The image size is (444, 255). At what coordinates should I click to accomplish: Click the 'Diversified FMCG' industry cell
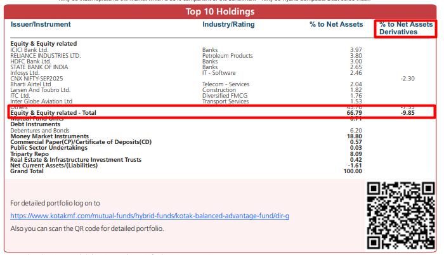pos(225,96)
